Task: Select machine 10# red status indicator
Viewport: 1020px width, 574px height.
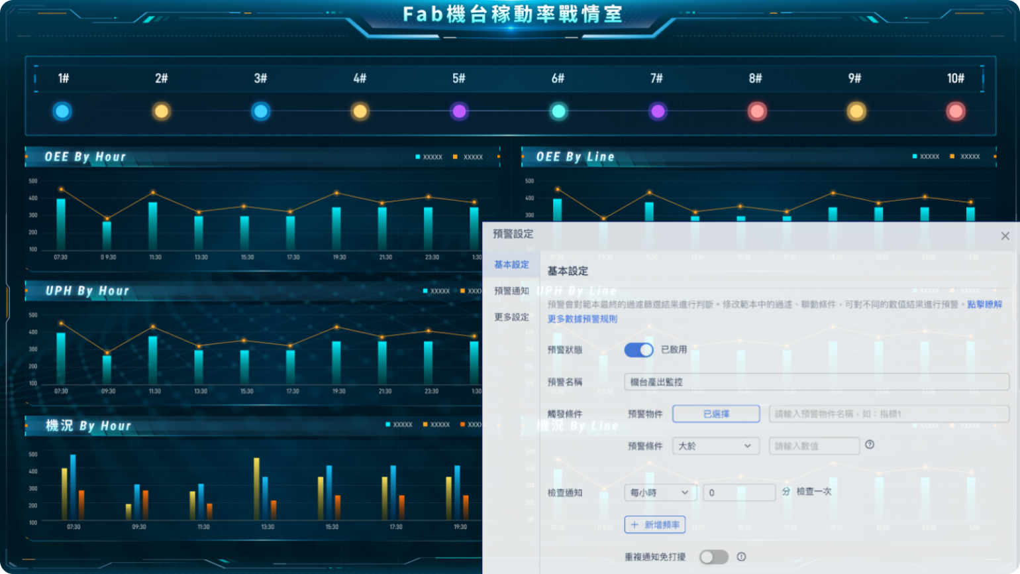Action: (x=956, y=111)
